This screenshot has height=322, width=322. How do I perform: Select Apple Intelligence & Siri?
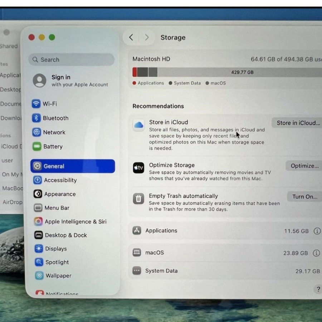click(x=75, y=221)
